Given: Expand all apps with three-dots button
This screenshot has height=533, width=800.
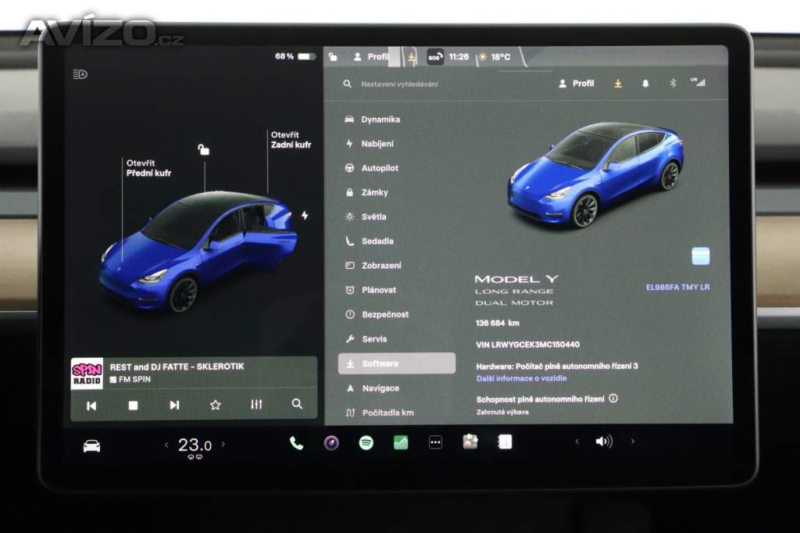Looking at the screenshot, I should pyautogui.click(x=435, y=443).
